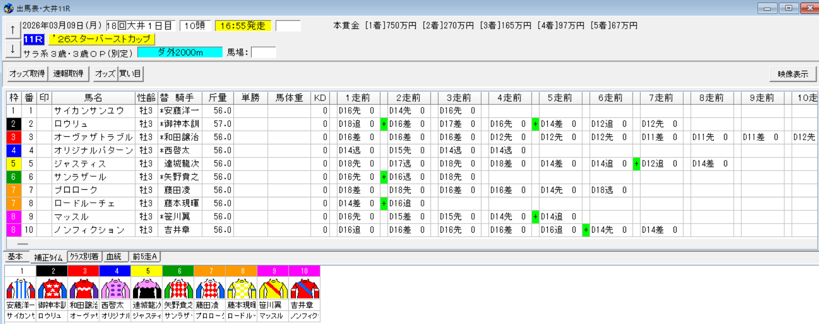819x324 pixels.
Task: Select jockey silk icon for 笹川翼
Action: [273, 289]
